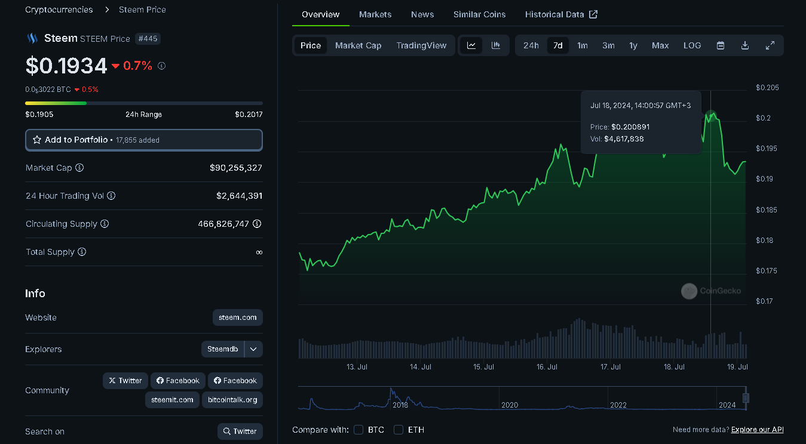Screen dimensions: 806x444
Task: Switch chart to TradingView
Action: click(x=421, y=45)
